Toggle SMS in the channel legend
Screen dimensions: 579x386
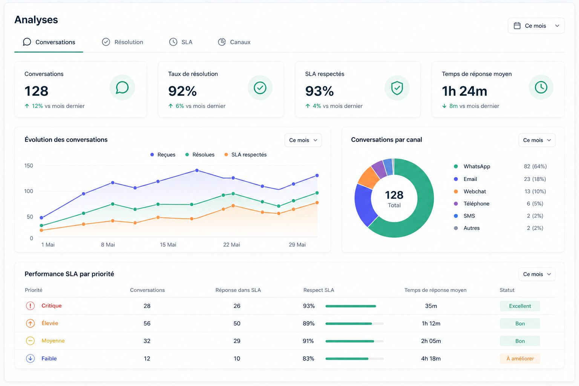[464, 216]
